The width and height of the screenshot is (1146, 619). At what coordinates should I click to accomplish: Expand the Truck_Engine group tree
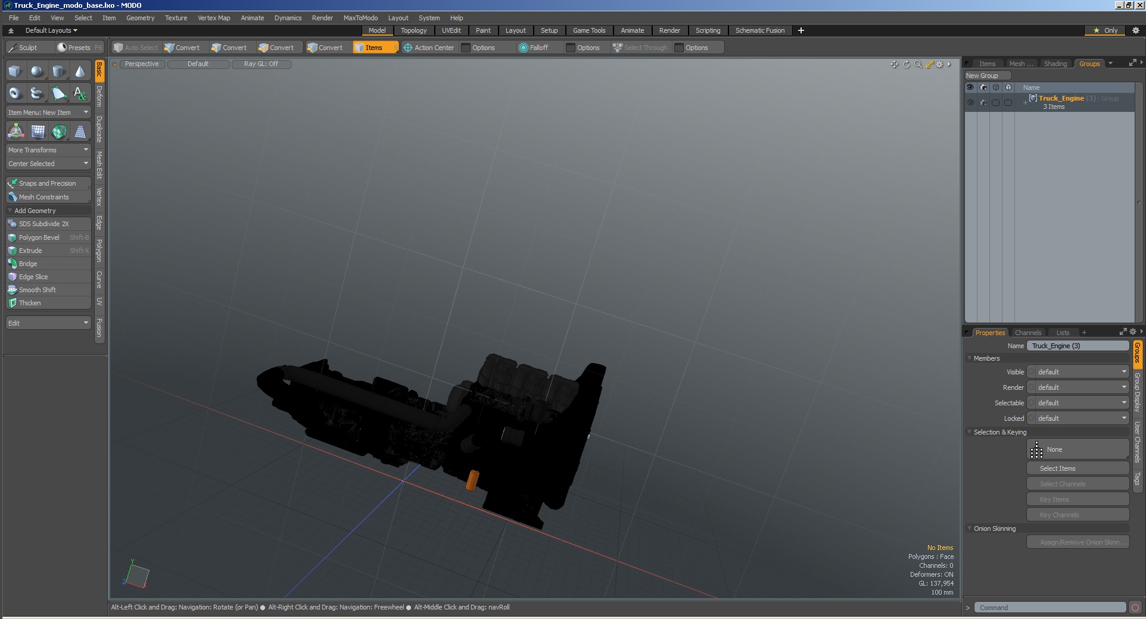1025,102
